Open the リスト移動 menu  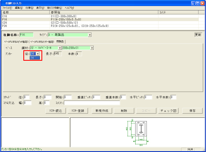click(x=54, y=8)
